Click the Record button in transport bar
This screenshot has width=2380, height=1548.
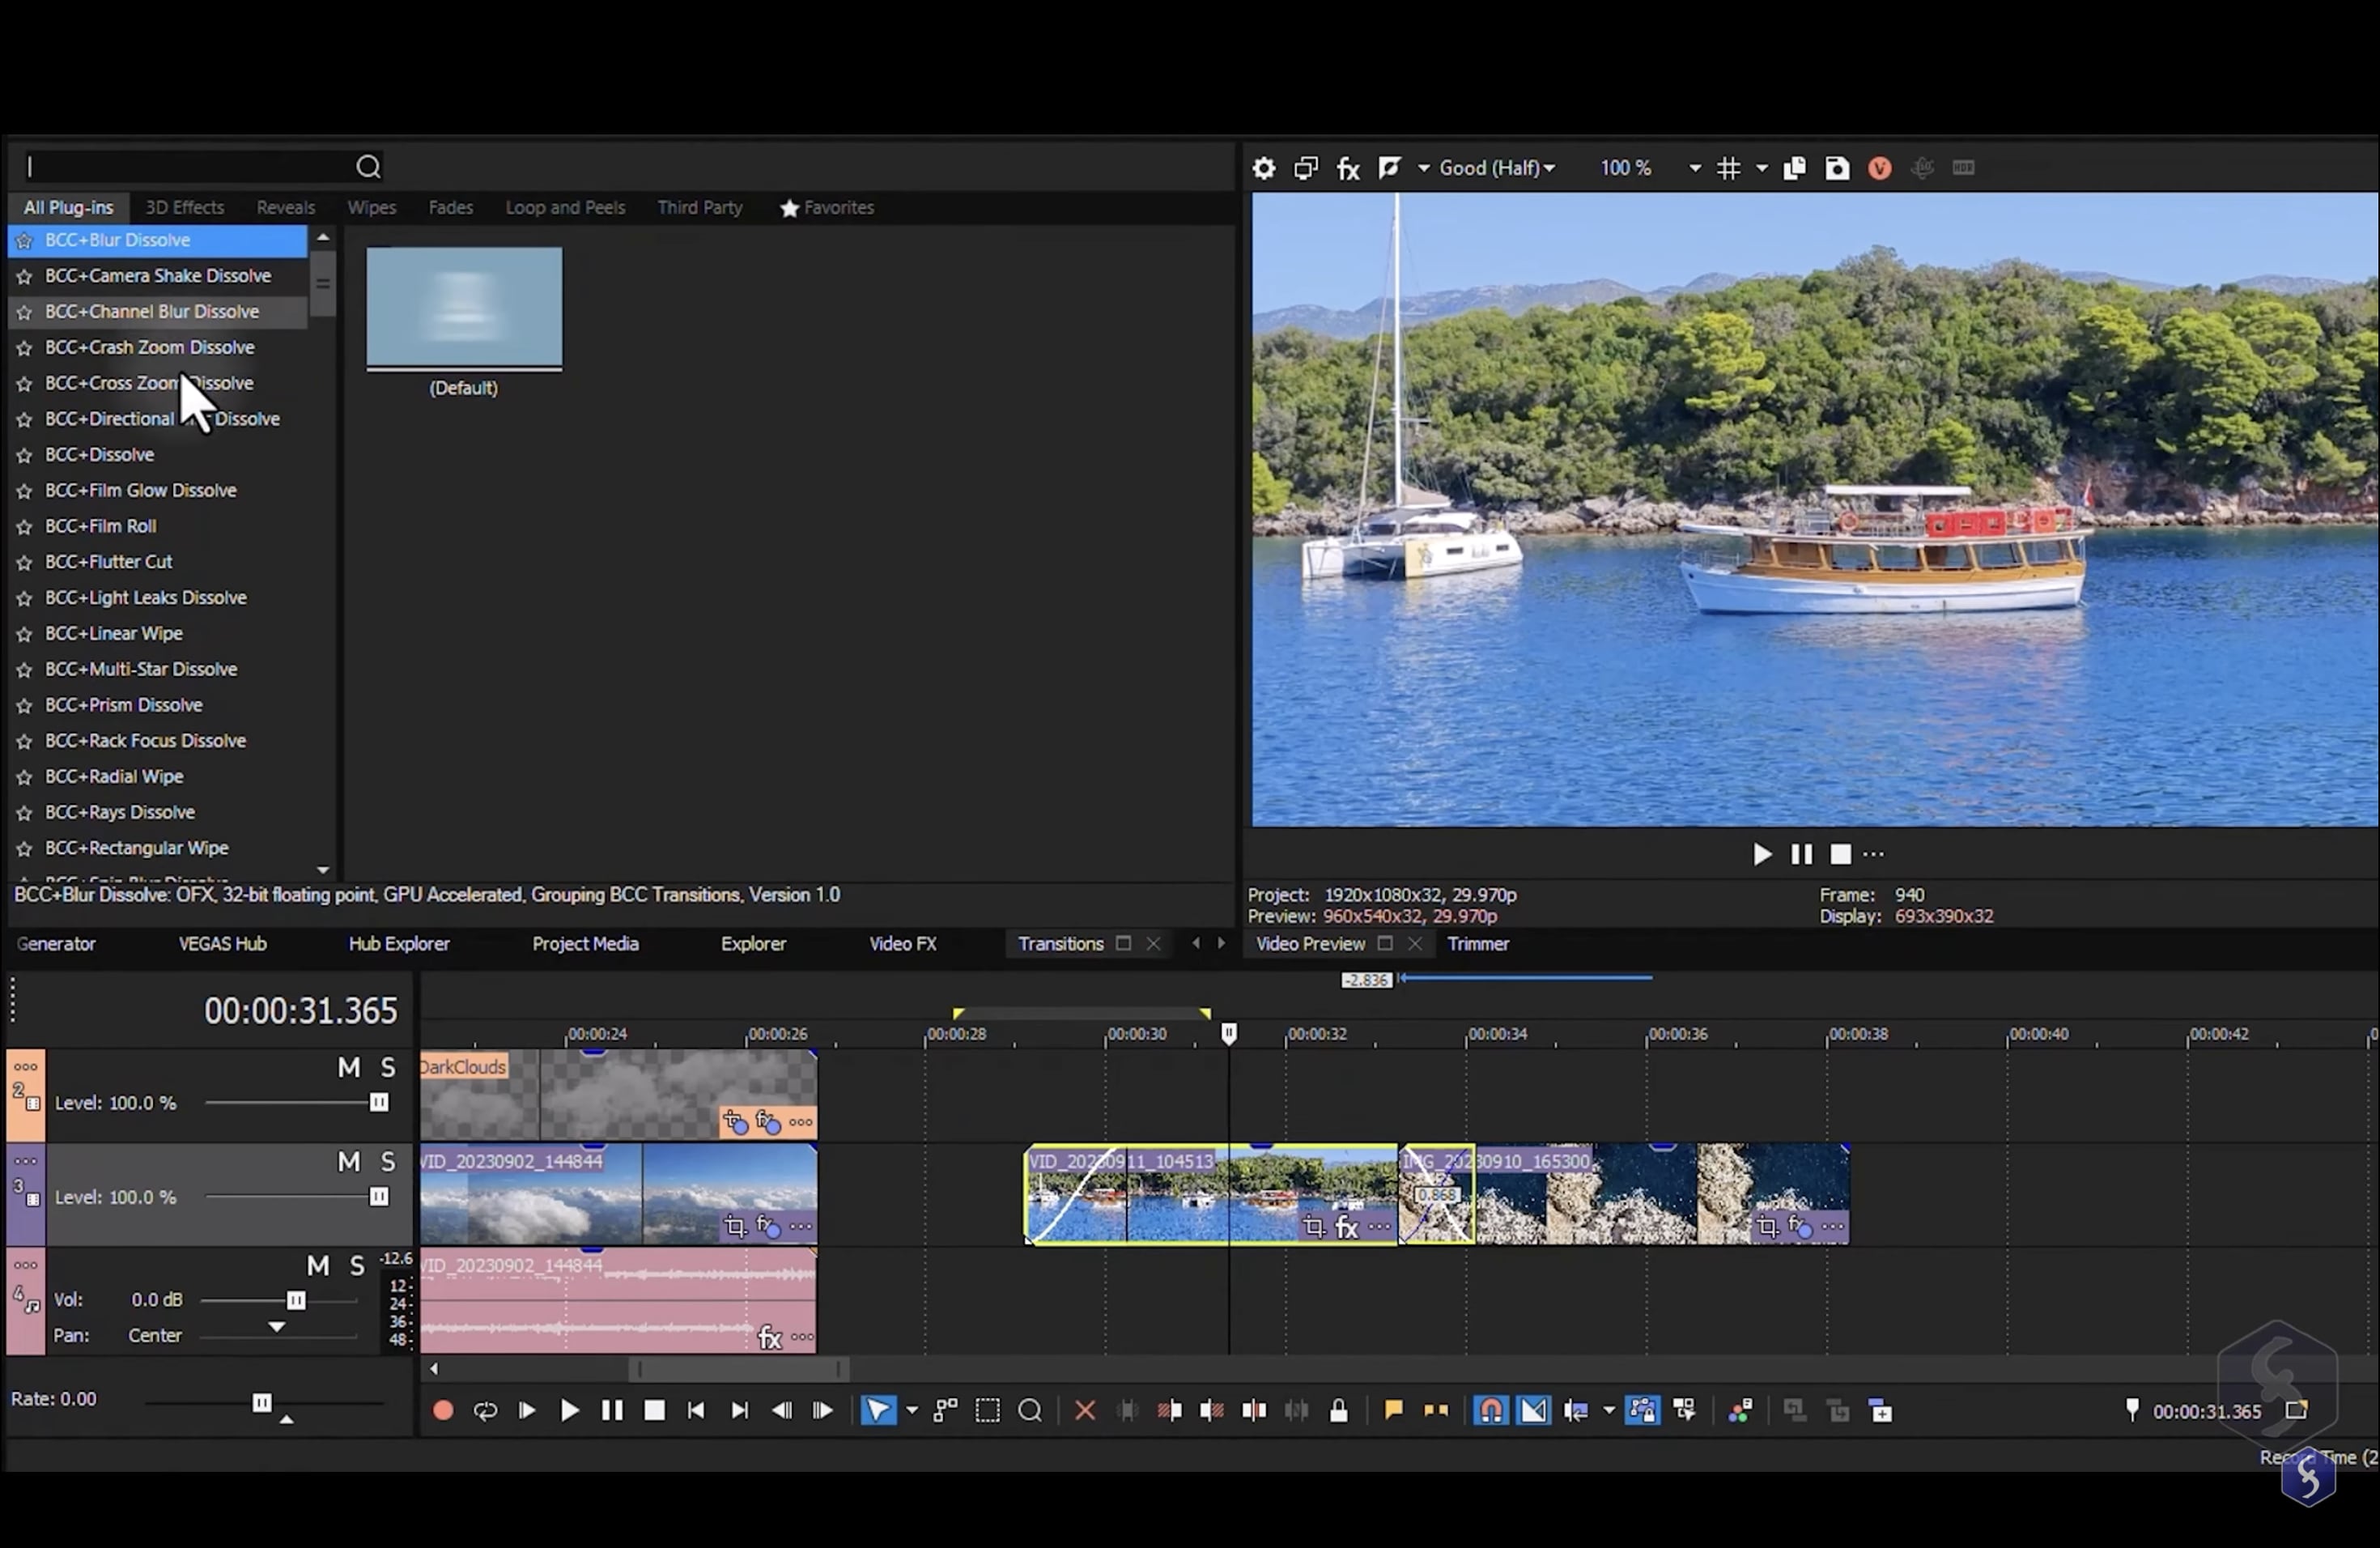click(443, 1410)
